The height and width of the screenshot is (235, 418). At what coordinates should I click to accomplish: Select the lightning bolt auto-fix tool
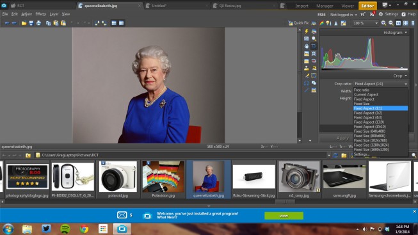[x=307, y=31]
